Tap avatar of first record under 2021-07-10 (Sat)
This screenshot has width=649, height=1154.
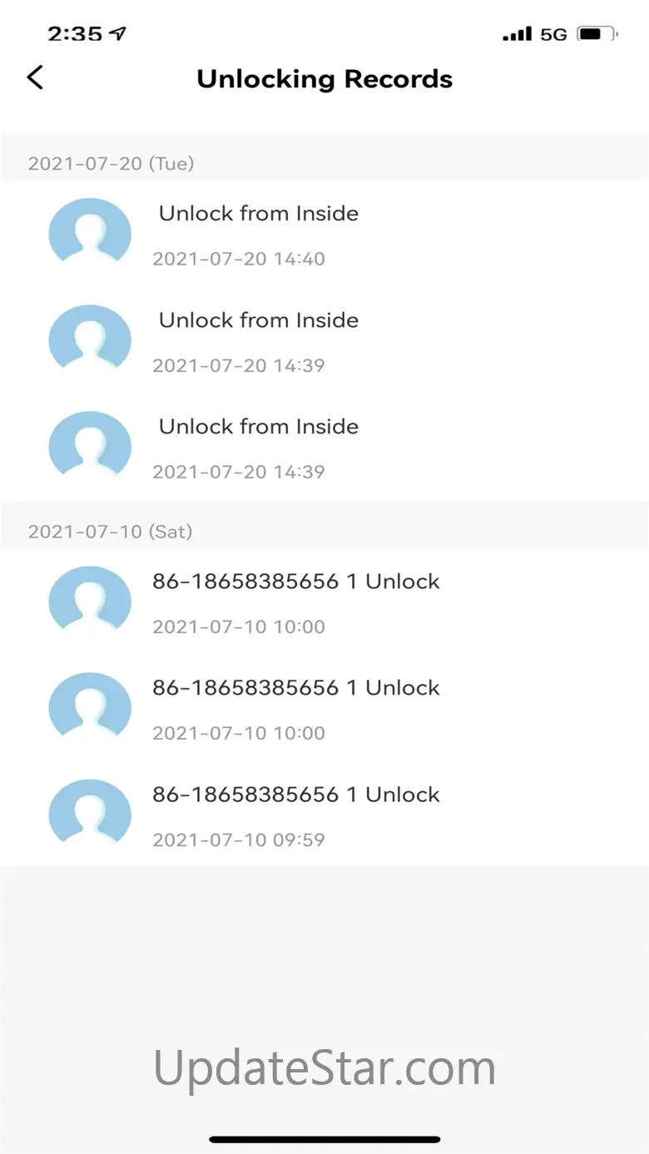pyautogui.click(x=90, y=602)
